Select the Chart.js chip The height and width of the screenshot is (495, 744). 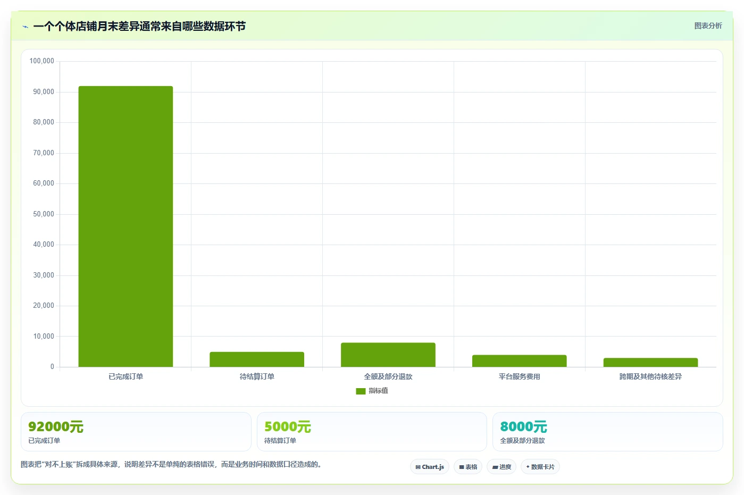click(x=430, y=467)
